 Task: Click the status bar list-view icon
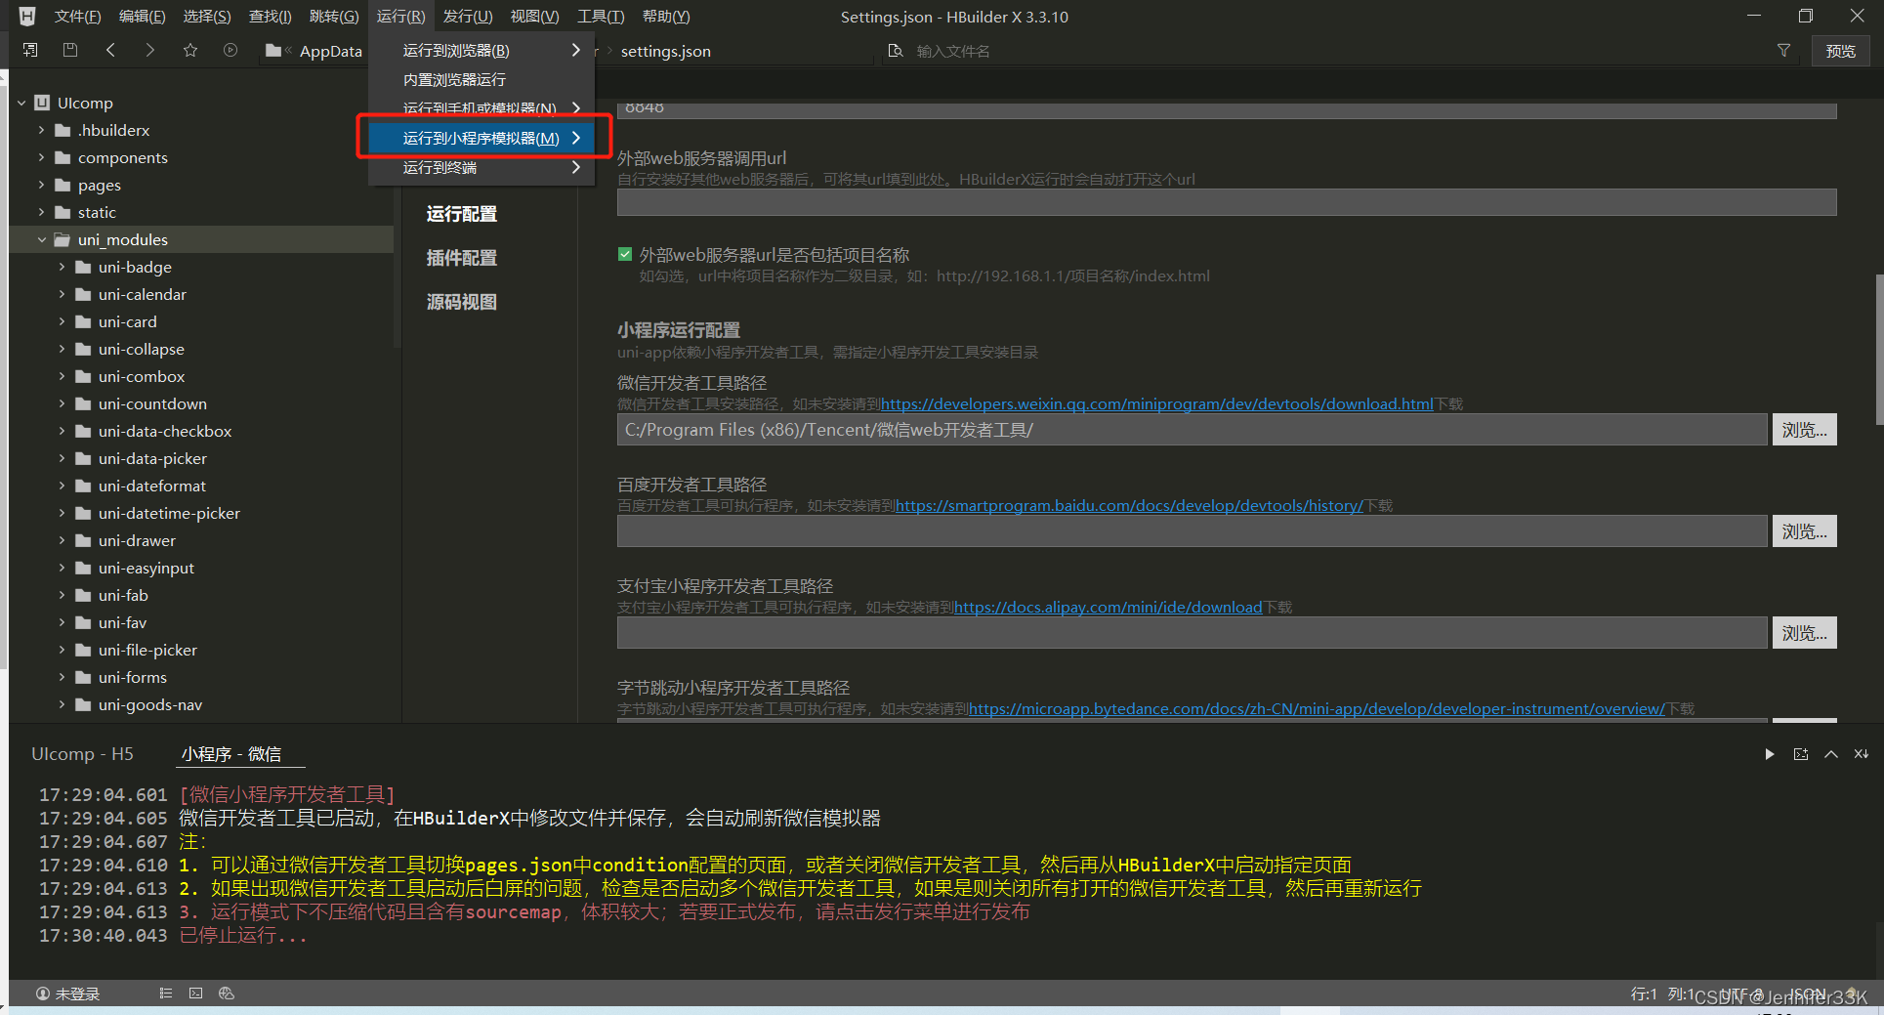(x=166, y=994)
